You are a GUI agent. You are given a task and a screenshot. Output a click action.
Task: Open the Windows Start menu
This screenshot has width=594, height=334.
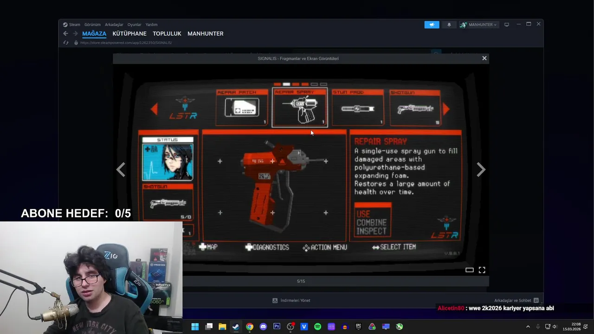(x=195, y=327)
